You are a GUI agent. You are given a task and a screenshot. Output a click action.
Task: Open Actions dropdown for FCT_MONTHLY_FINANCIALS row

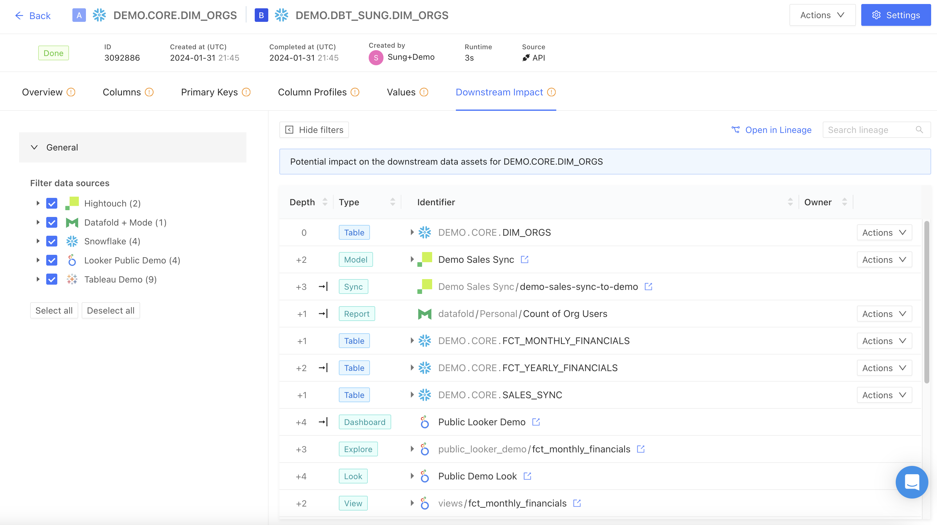(x=884, y=341)
